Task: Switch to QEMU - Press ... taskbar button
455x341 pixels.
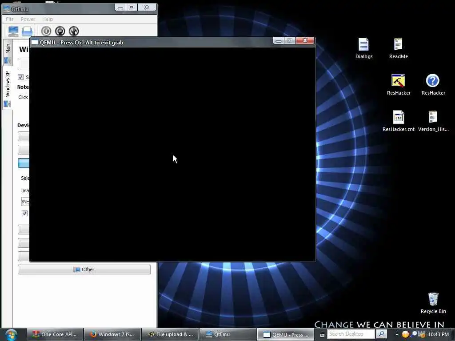Action: click(x=286, y=335)
